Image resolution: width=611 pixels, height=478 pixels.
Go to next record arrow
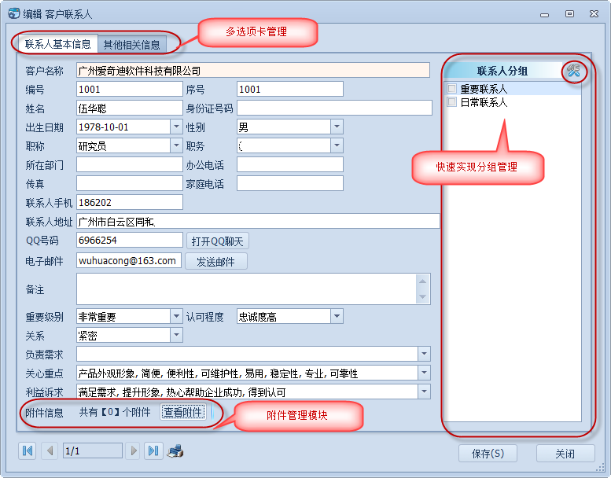pos(134,451)
